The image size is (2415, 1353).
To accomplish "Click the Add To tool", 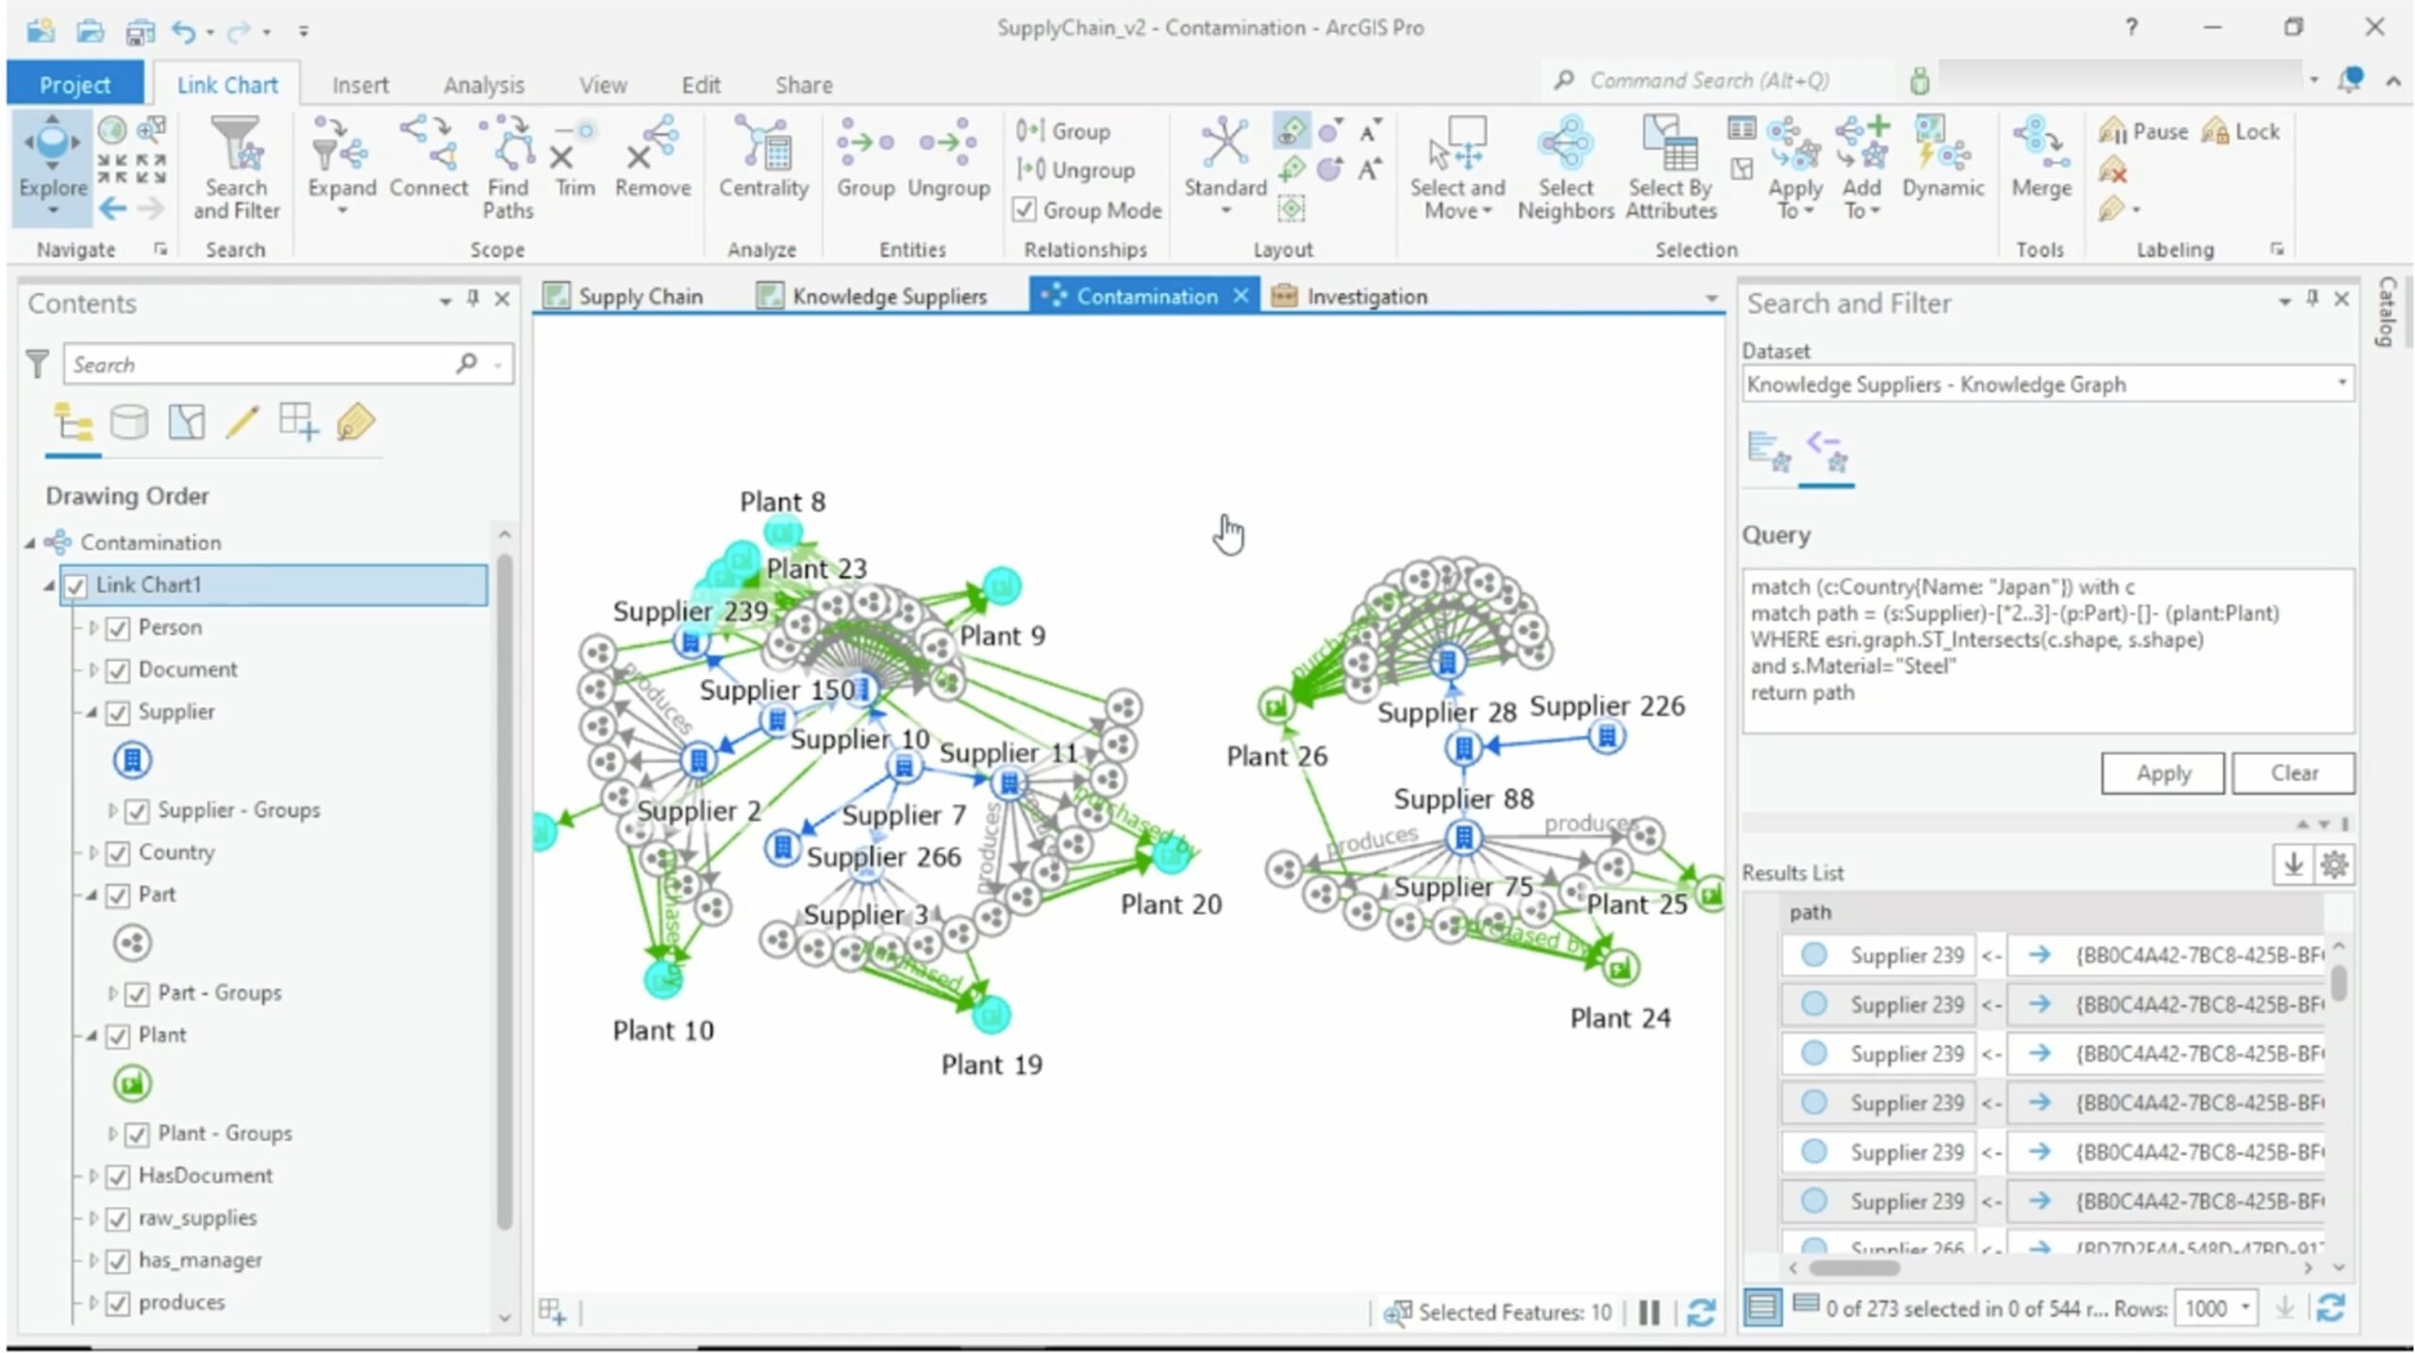I will [1861, 168].
